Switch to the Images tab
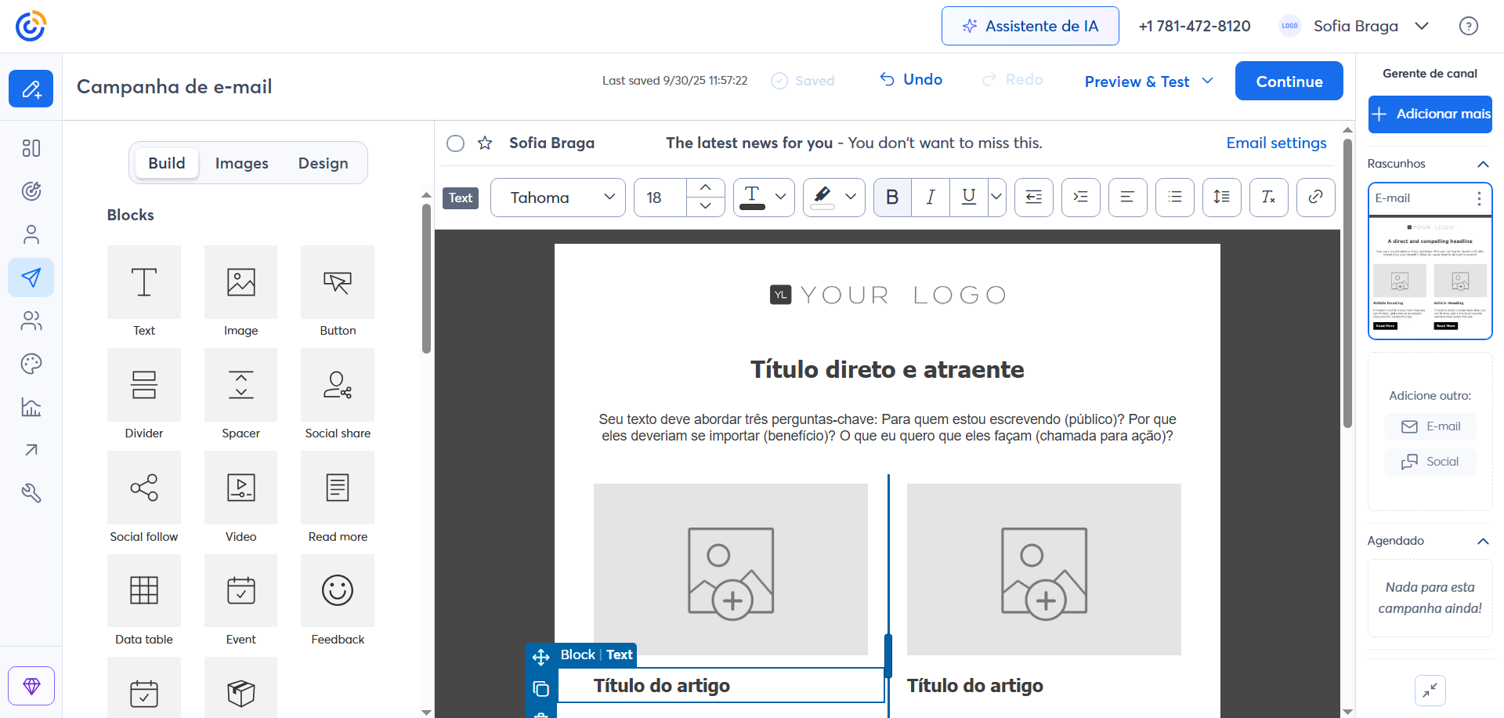 (241, 163)
